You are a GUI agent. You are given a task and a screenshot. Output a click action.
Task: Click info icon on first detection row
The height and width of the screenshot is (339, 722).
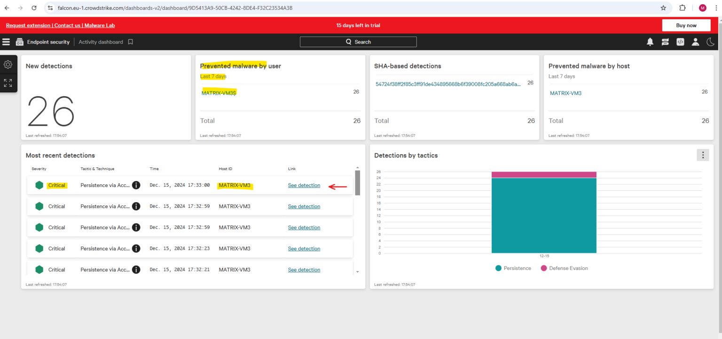pos(136,185)
